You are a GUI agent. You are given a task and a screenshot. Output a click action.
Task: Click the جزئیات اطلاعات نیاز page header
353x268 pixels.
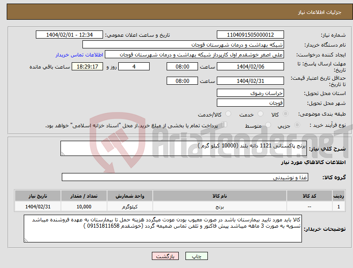tap(320, 12)
